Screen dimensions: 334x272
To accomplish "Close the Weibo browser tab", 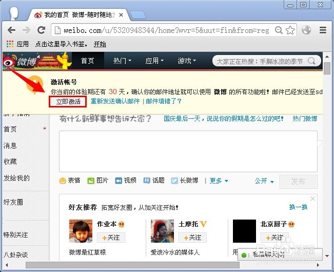I will pyautogui.click(x=121, y=15).
